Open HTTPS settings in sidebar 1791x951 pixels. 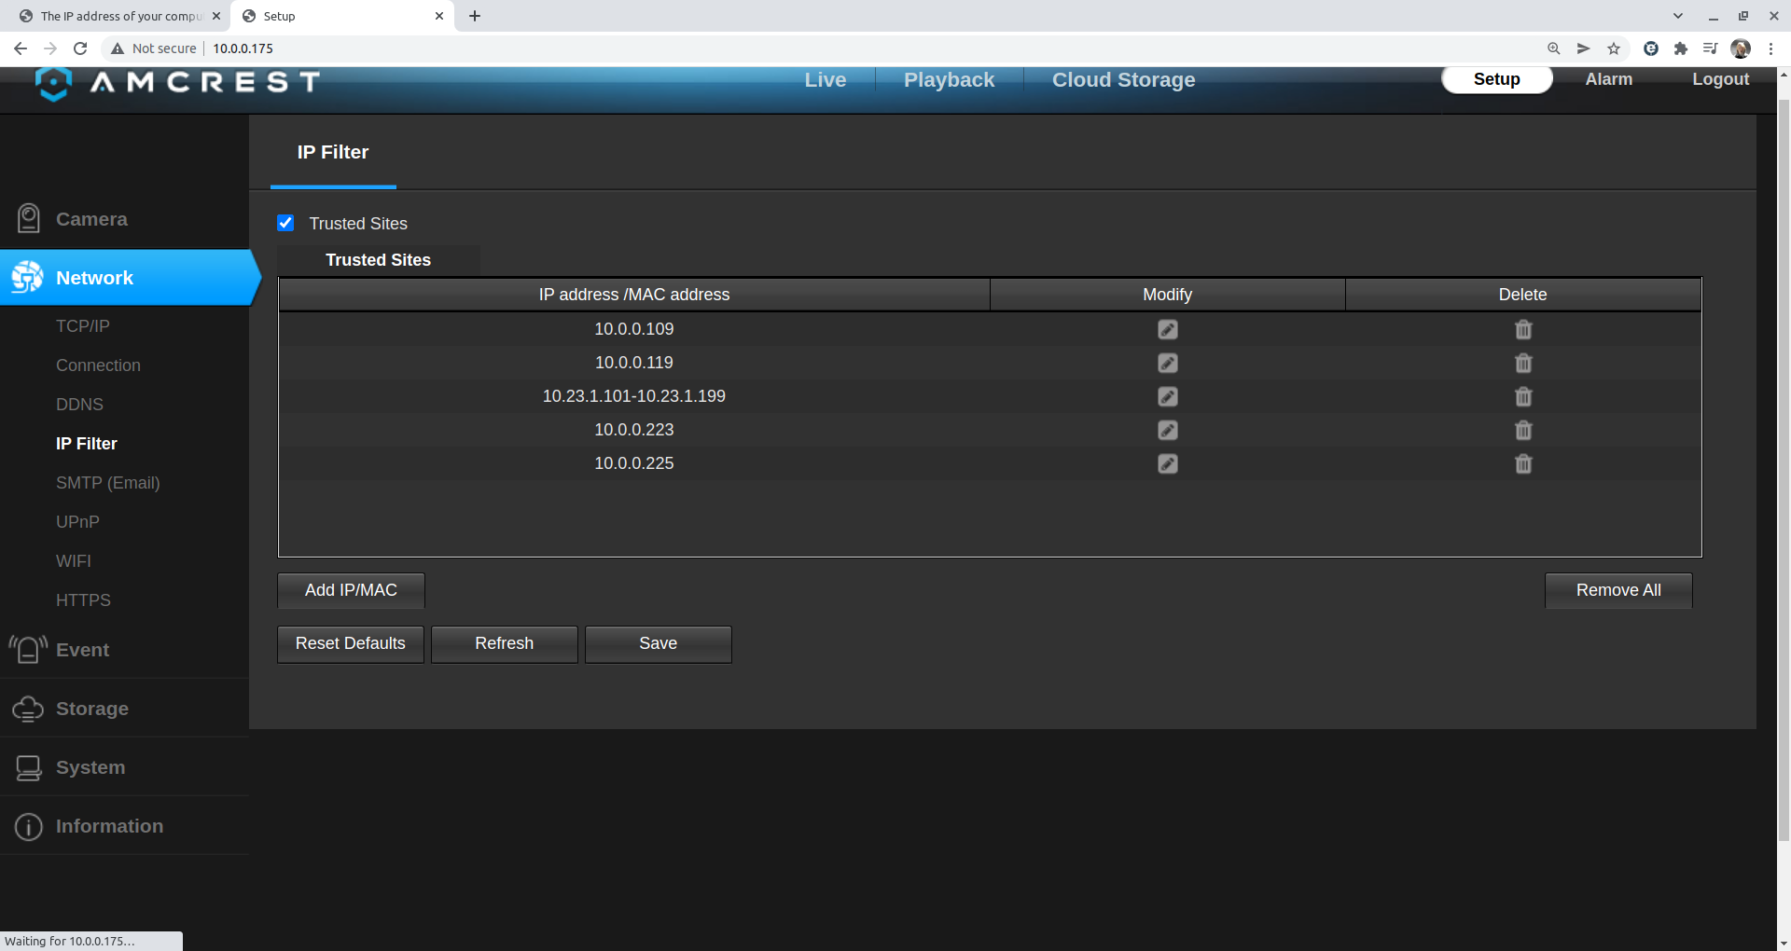(x=83, y=600)
